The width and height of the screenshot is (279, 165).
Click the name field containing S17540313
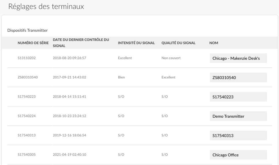(x=238, y=136)
